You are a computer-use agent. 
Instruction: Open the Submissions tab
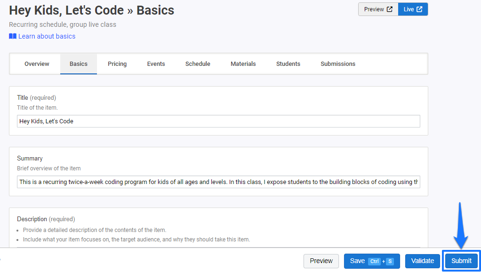pos(338,64)
